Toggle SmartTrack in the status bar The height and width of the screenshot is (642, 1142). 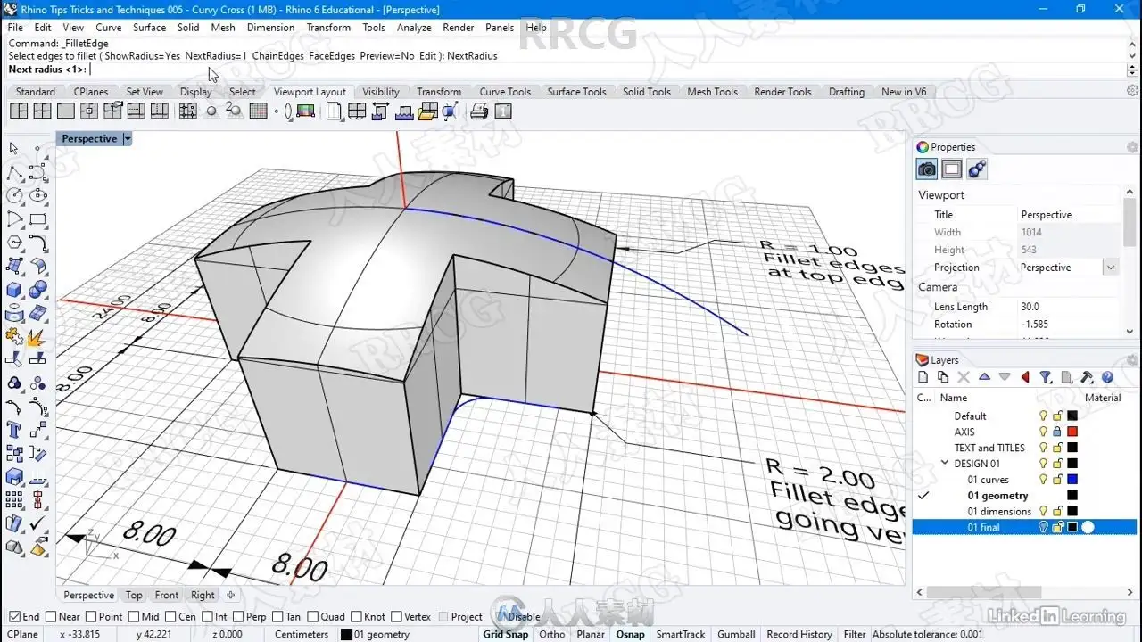point(681,635)
